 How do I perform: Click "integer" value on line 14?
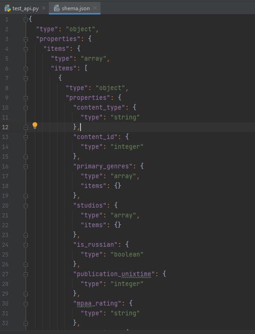127,147
